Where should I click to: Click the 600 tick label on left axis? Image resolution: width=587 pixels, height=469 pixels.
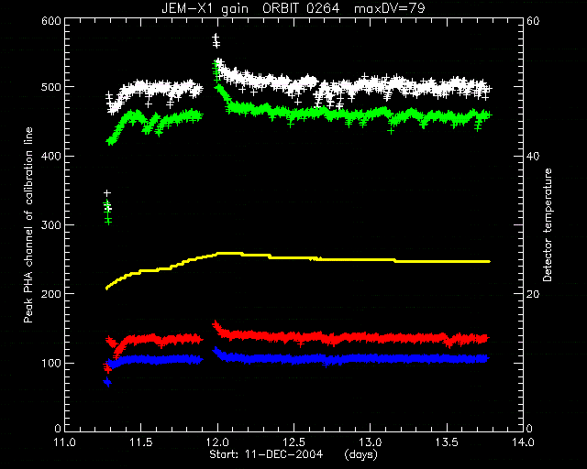[51, 21]
